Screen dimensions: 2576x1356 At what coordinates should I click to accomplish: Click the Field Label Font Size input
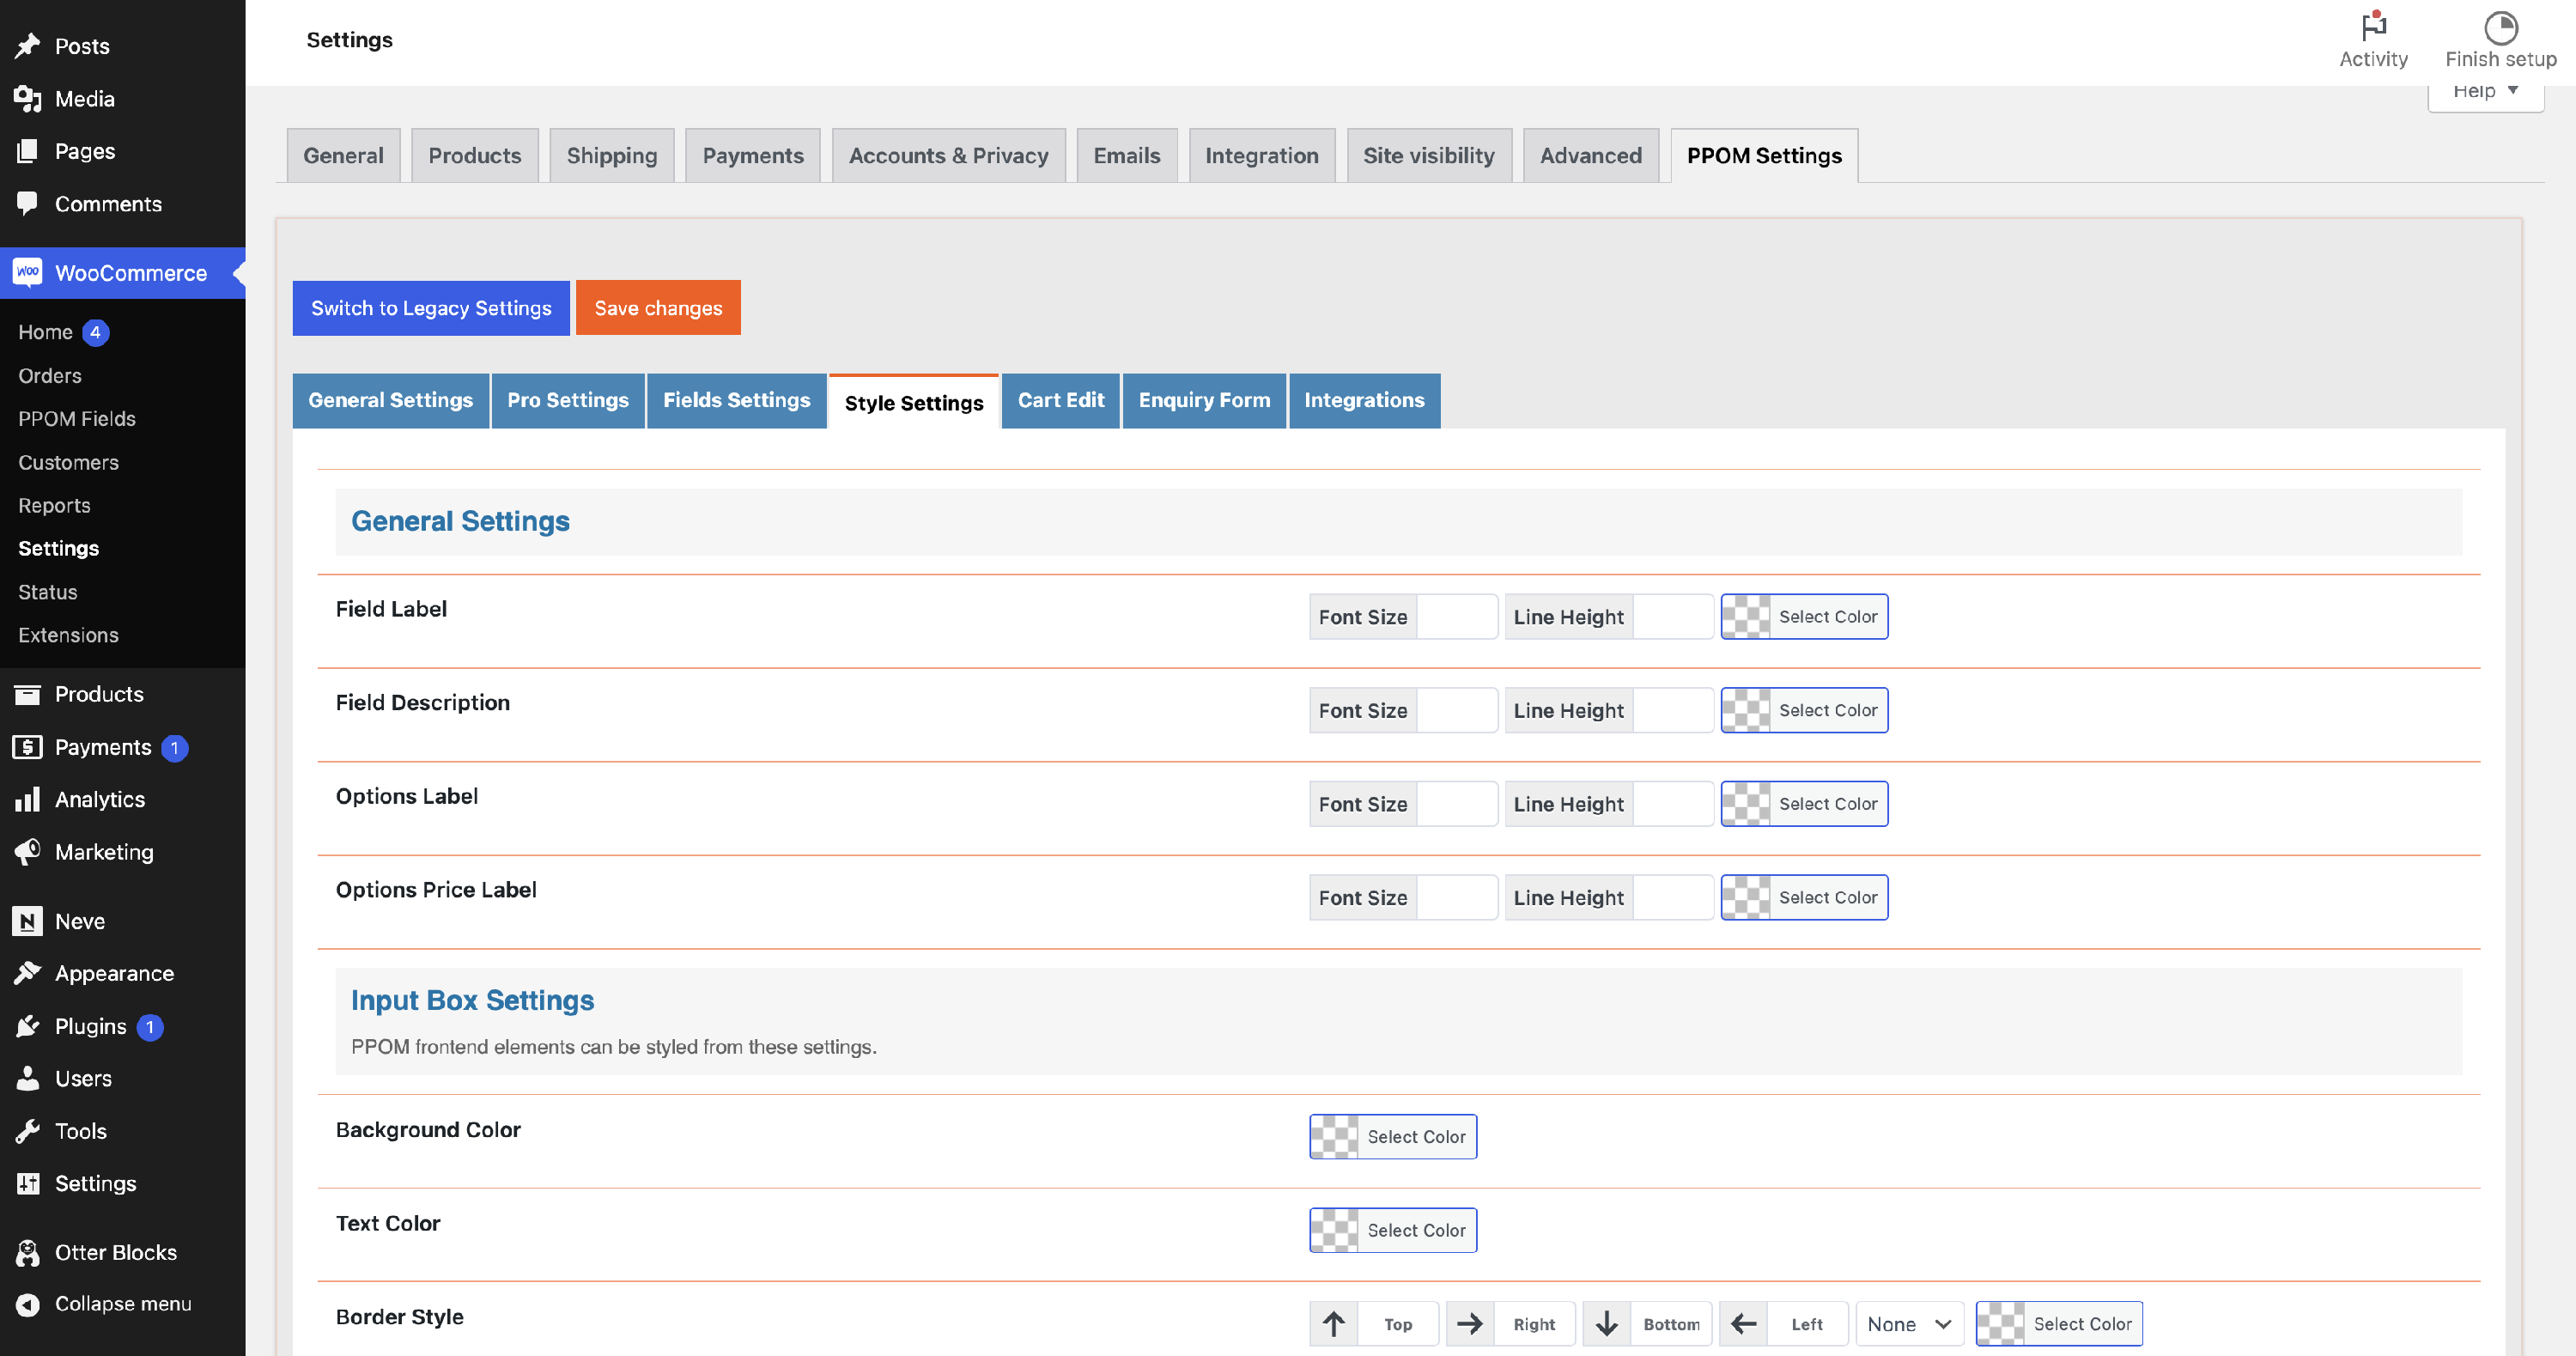point(1456,617)
